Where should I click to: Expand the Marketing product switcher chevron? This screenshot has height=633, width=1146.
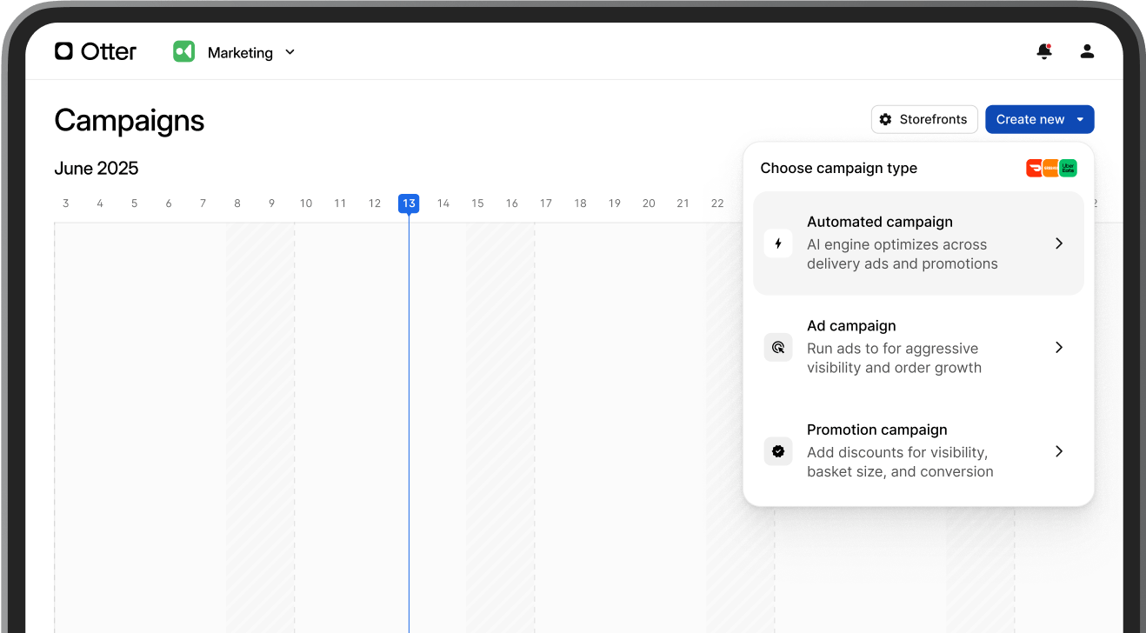click(x=290, y=52)
